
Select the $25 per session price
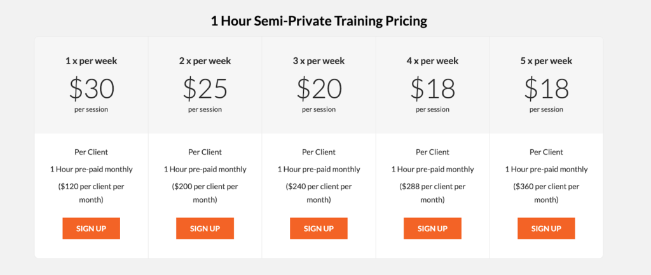pyautogui.click(x=205, y=89)
